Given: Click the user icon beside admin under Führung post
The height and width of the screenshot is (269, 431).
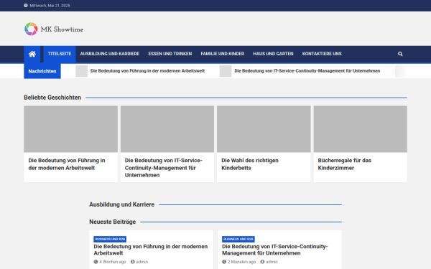Looking at the screenshot, I should tap(132, 262).
